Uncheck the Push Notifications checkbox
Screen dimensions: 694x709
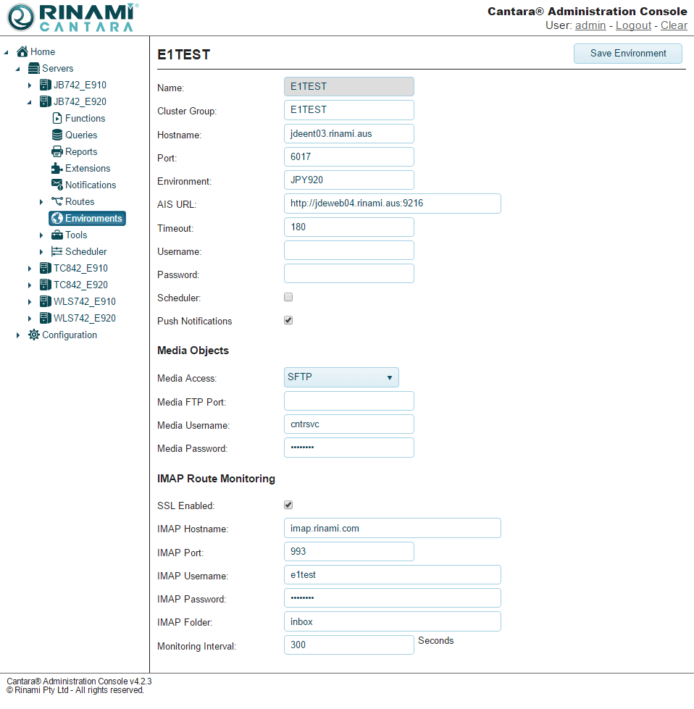[288, 320]
